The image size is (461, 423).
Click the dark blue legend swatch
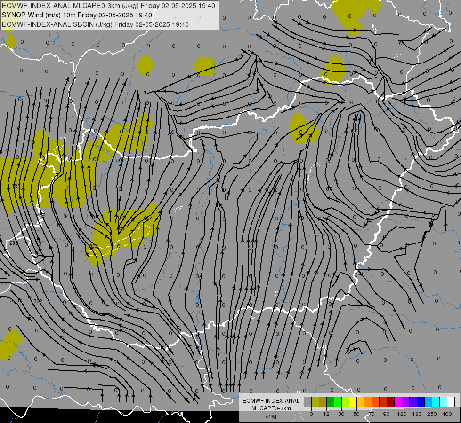click(x=421, y=402)
